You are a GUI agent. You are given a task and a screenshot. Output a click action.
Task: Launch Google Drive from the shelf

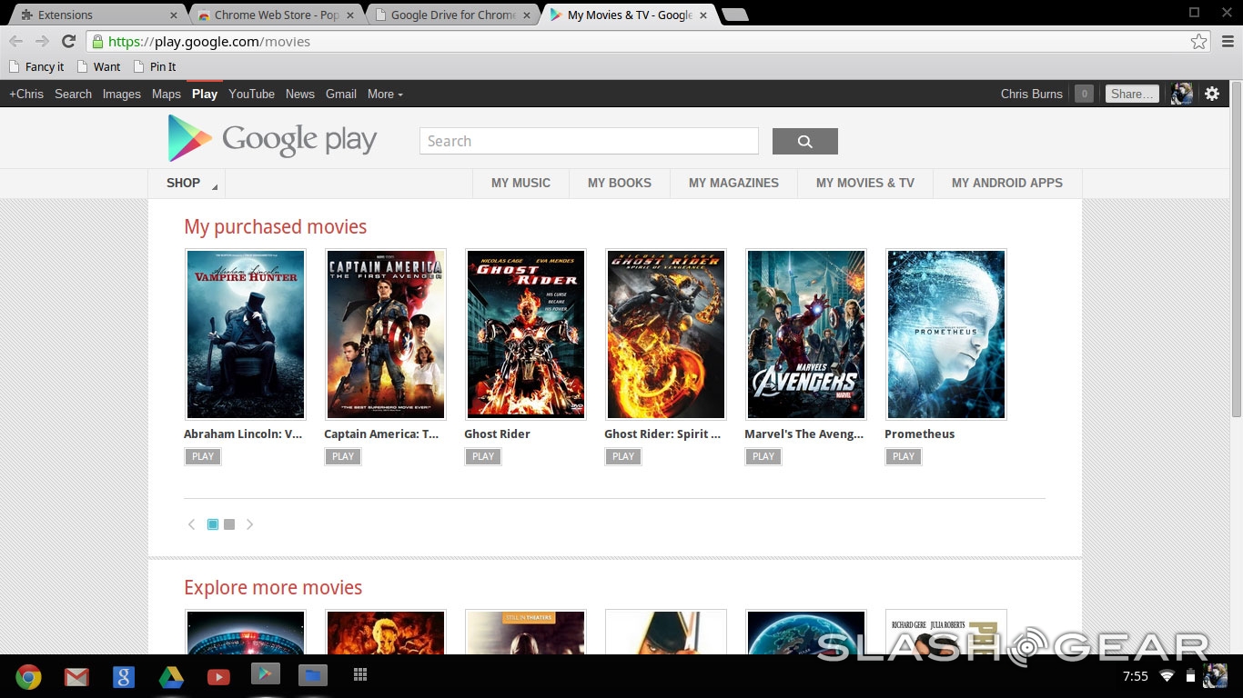click(171, 676)
